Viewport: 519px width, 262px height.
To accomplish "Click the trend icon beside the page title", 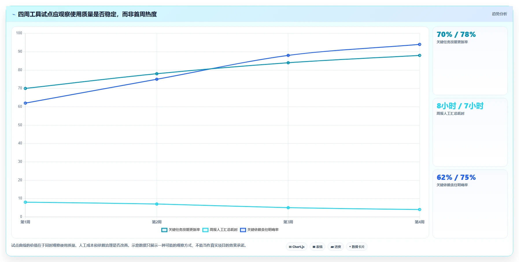I will click(x=14, y=14).
